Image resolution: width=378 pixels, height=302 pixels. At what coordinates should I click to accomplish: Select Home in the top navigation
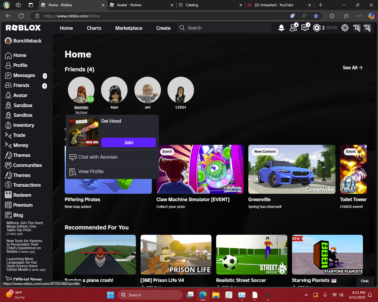pyautogui.click(x=66, y=28)
